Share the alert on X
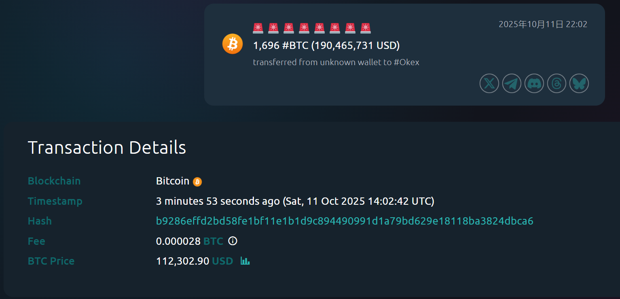The image size is (620, 299). tap(489, 84)
